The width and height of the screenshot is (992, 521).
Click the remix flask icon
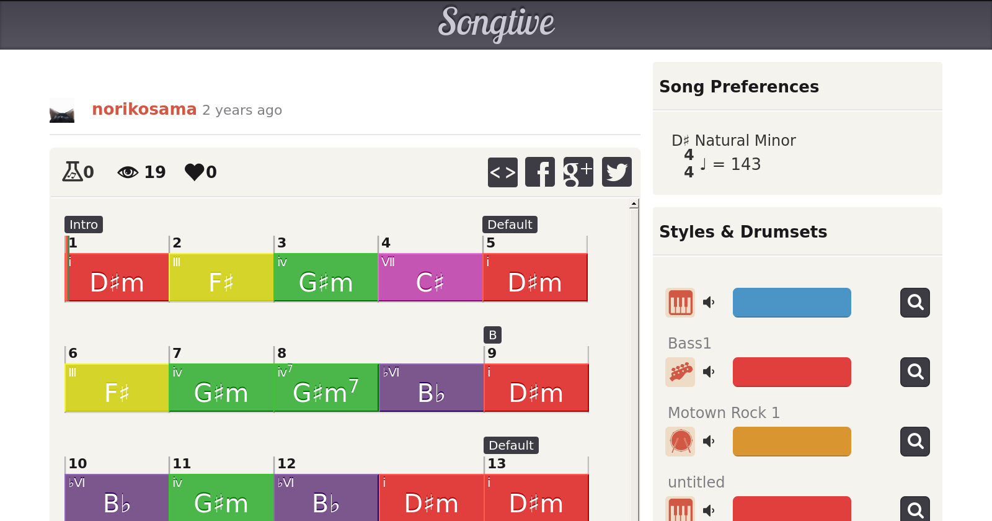coord(72,171)
